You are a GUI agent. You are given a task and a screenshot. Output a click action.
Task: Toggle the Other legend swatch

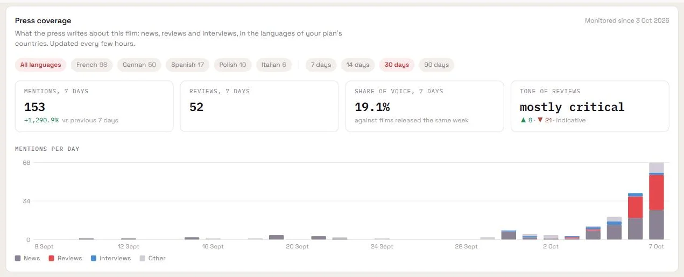143,258
